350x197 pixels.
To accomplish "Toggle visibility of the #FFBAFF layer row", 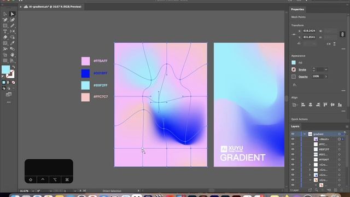I will click(x=293, y=160).
